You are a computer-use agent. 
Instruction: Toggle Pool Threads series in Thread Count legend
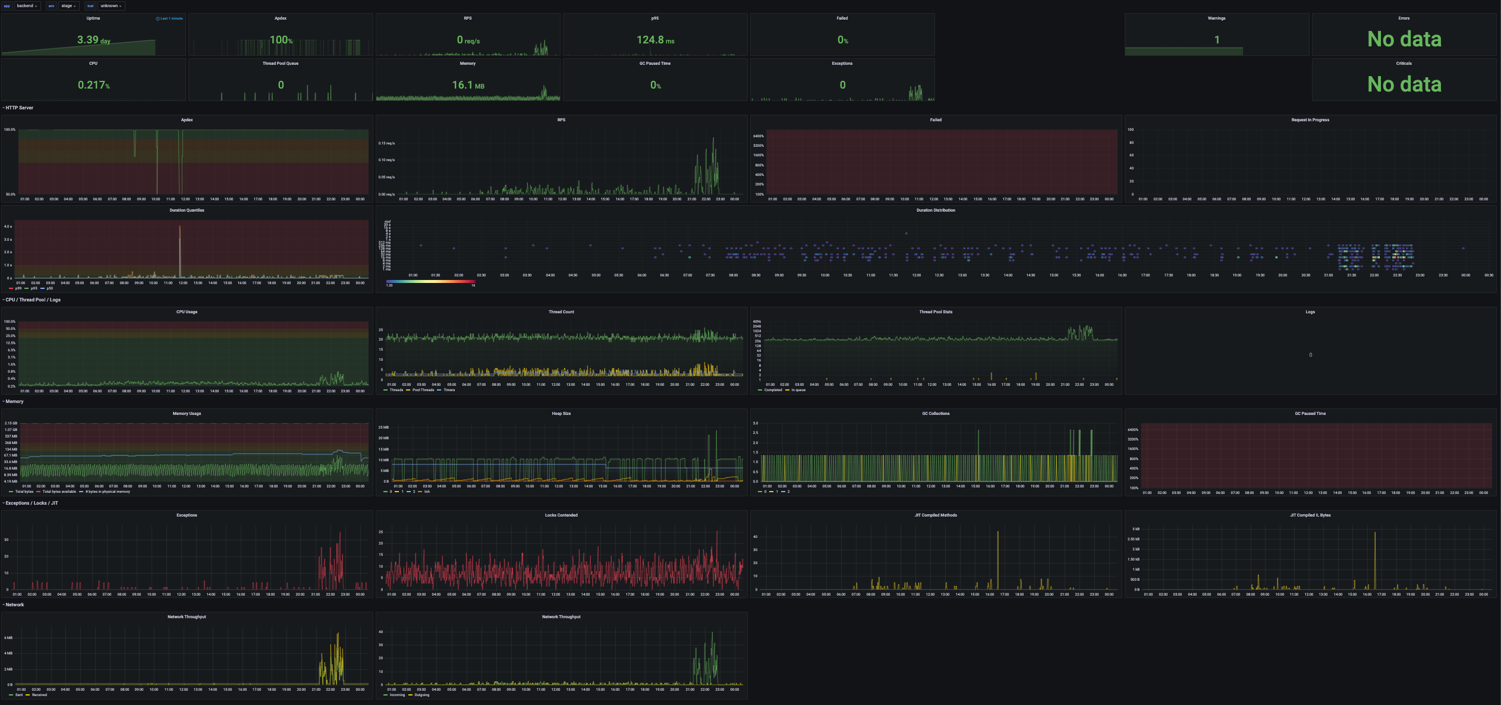[423, 390]
